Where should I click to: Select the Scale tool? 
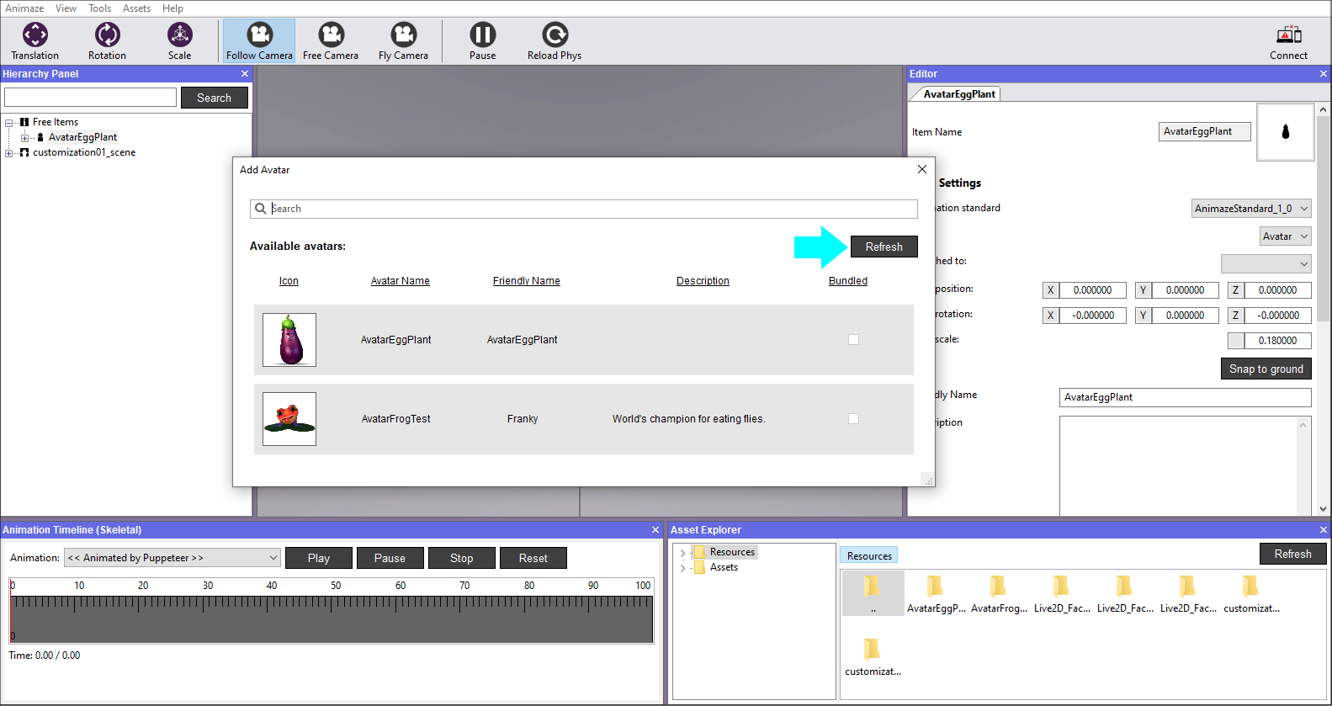click(x=179, y=41)
